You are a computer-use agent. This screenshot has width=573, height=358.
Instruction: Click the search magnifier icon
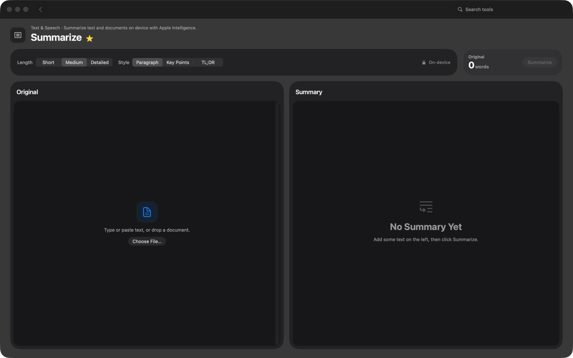pos(460,9)
